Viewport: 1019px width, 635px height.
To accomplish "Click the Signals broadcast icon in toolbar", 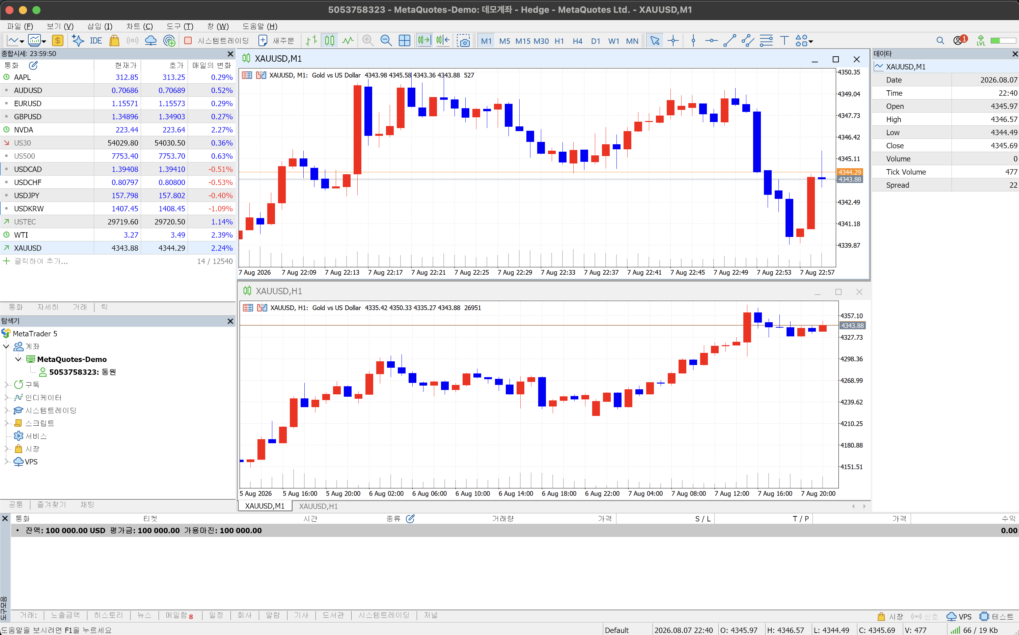I will pyautogui.click(x=132, y=41).
